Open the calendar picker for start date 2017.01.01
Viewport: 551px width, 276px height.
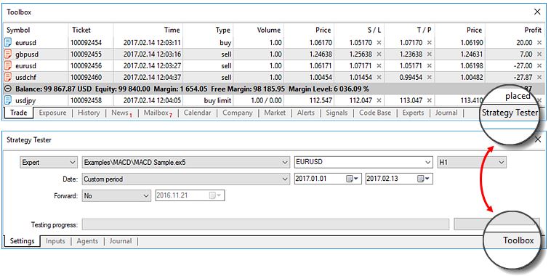point(352,179)
